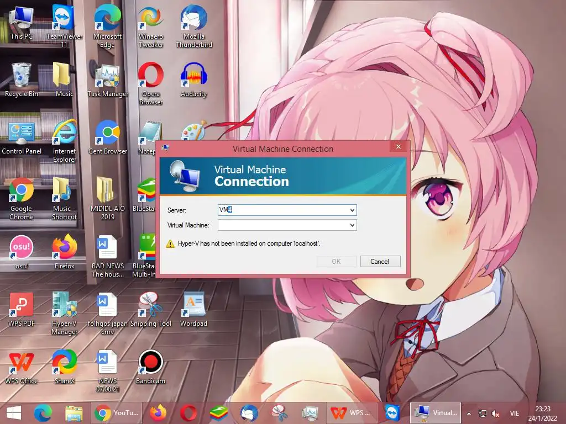
Task: Expand the Virtual Machine dropdown list
Action: (x=352, y=225)
